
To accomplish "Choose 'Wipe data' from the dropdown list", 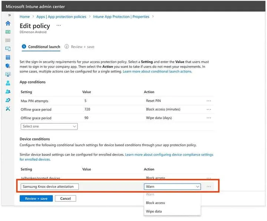I will point(154,211).
